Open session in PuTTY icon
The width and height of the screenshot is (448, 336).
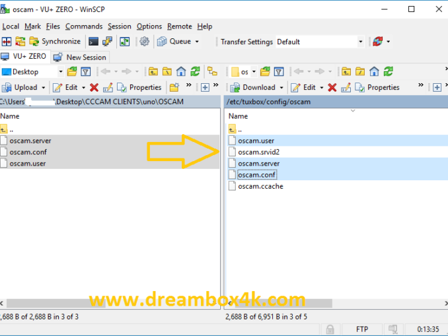[x=108, y=42]
